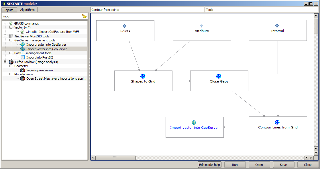Run the model
The image size is (320, 169).
pyautogui.click(x=235, y=165)
